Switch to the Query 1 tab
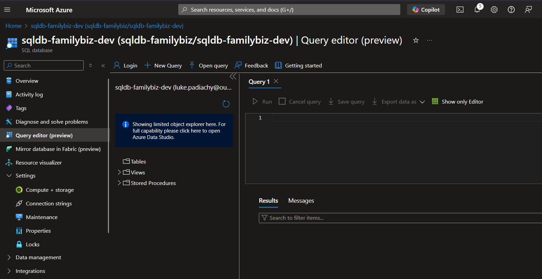542x279 pixels. 259,82
